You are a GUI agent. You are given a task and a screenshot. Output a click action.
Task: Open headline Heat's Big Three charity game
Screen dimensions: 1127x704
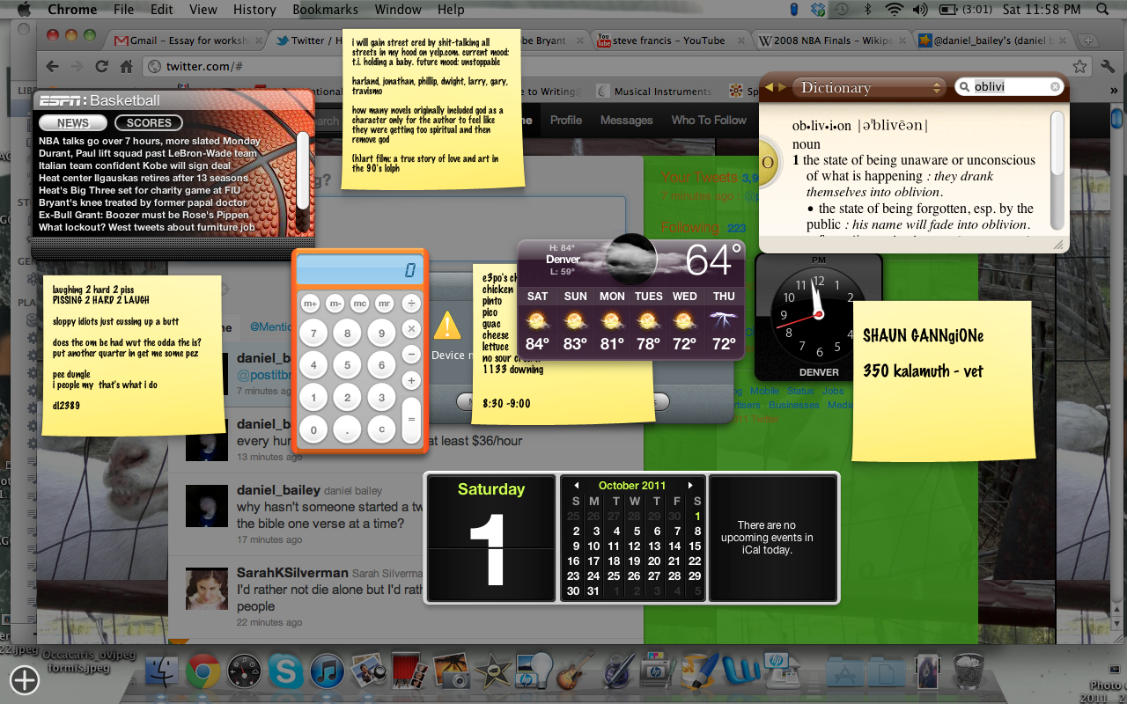click(138, 190)
